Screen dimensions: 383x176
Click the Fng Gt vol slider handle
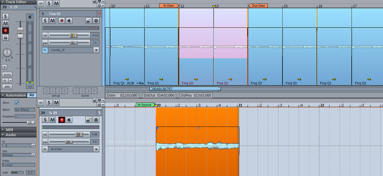[x=73, y=35]
